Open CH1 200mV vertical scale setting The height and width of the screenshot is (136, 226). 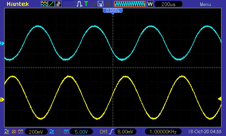36,132
